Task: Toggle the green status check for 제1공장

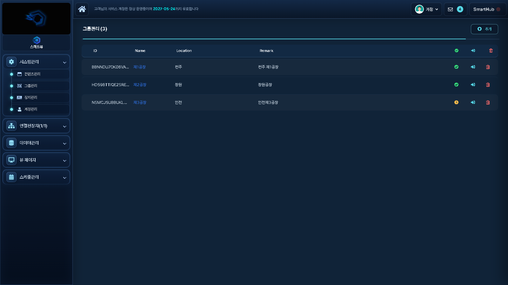Action: point(456,67)
